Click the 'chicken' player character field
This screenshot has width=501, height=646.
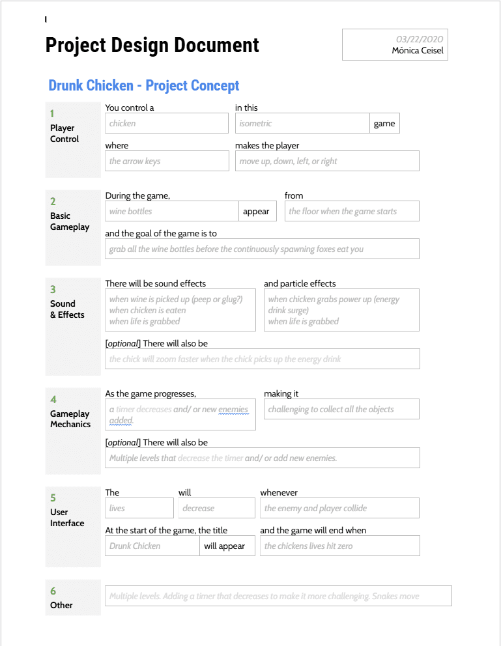pyautogui.click(x=166, y=123)
